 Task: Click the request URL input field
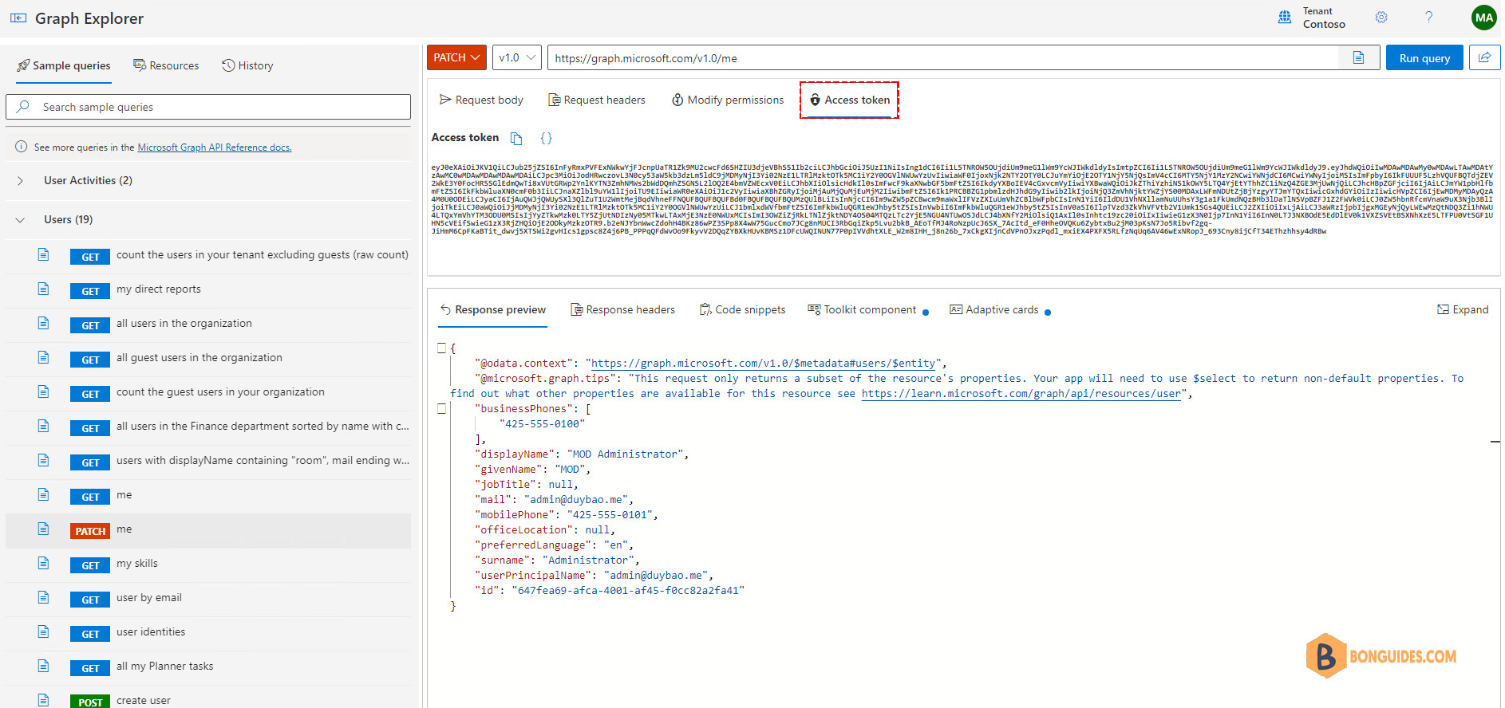coord(945,57)
